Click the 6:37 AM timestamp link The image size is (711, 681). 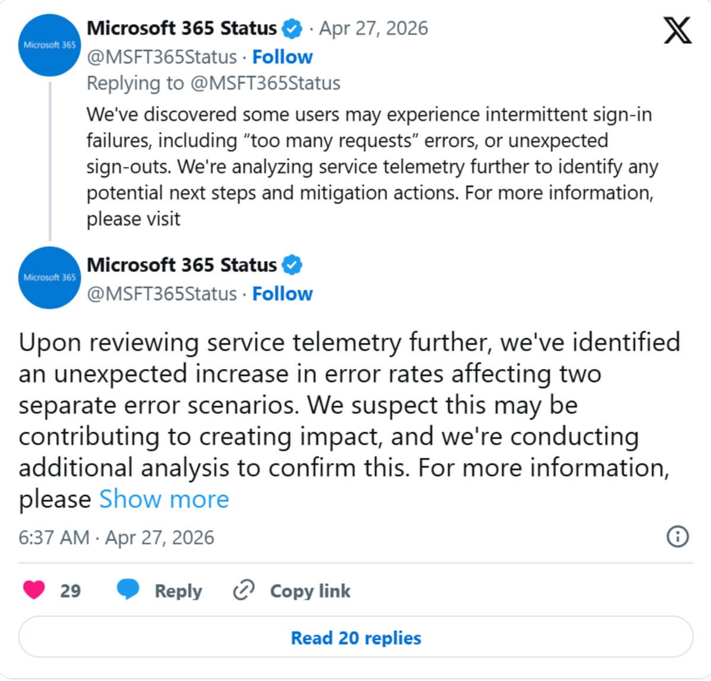(x=55, y=538)
